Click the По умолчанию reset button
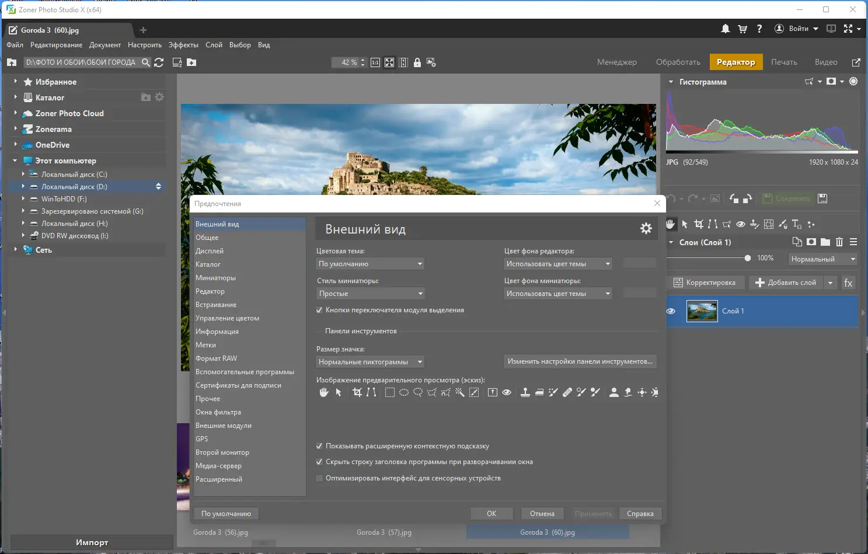This screenshot has width=868, height=554. click(226, 514)
